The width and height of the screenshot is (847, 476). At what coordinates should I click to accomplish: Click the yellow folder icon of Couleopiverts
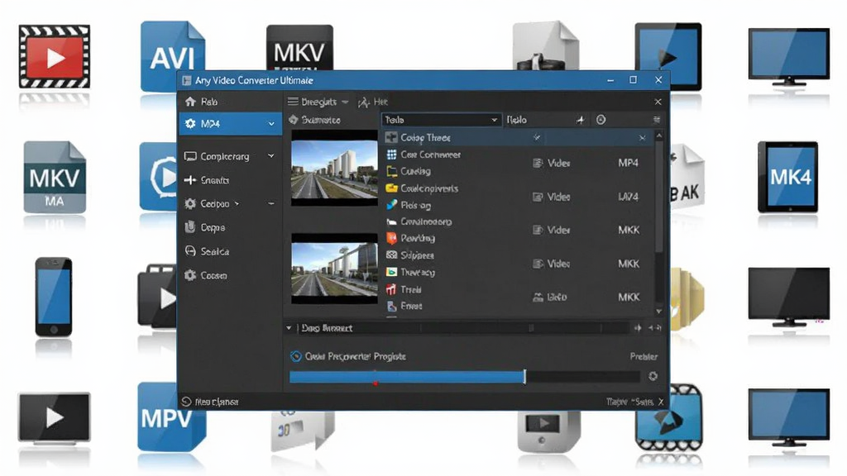point(391,188)
